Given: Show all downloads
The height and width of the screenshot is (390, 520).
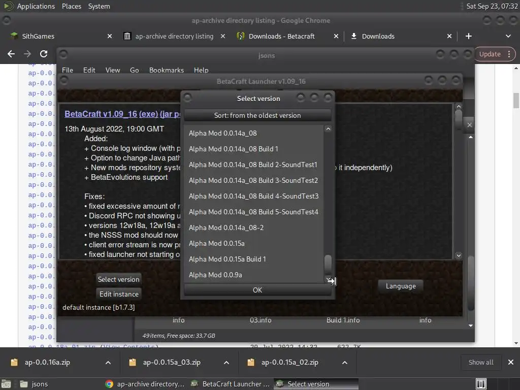Looking at the screenshot, I should (481, 363).
